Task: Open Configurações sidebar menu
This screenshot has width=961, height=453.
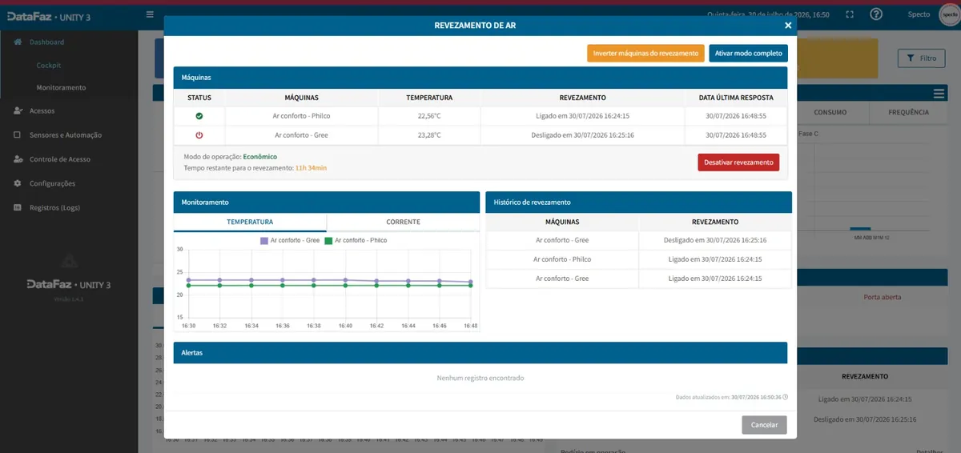Action: pyautogui.click(x=52, y=183)
